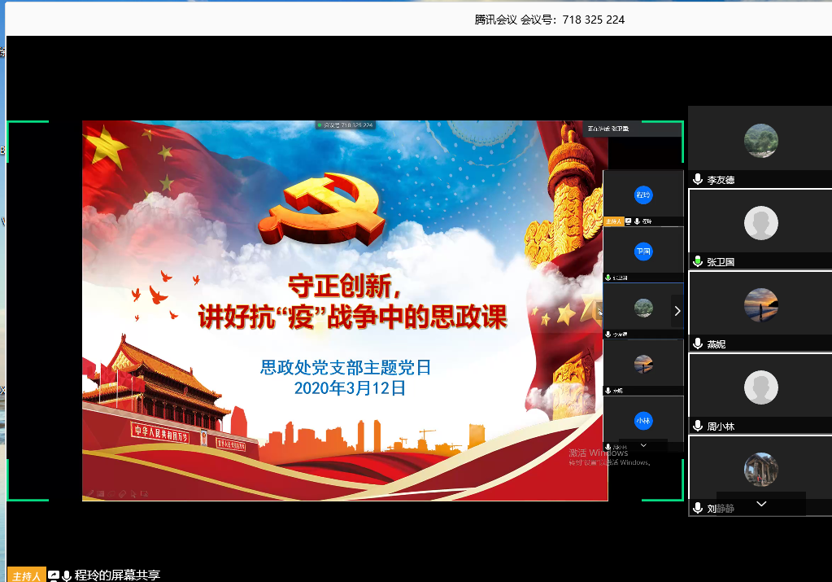Image resolution: width=832 pixels, height=582 pixels.
Task: Click the microphone icon before 程玲的屏幕共享
Action: point(67,575)
